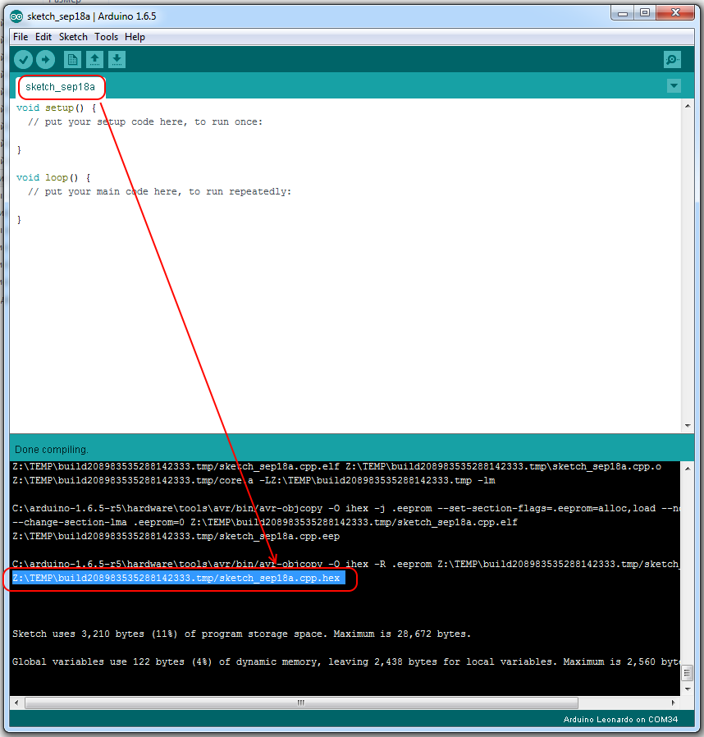
Task: Click the 'Arduino Leonardo on COM34' status text
Action: point(620,720)
